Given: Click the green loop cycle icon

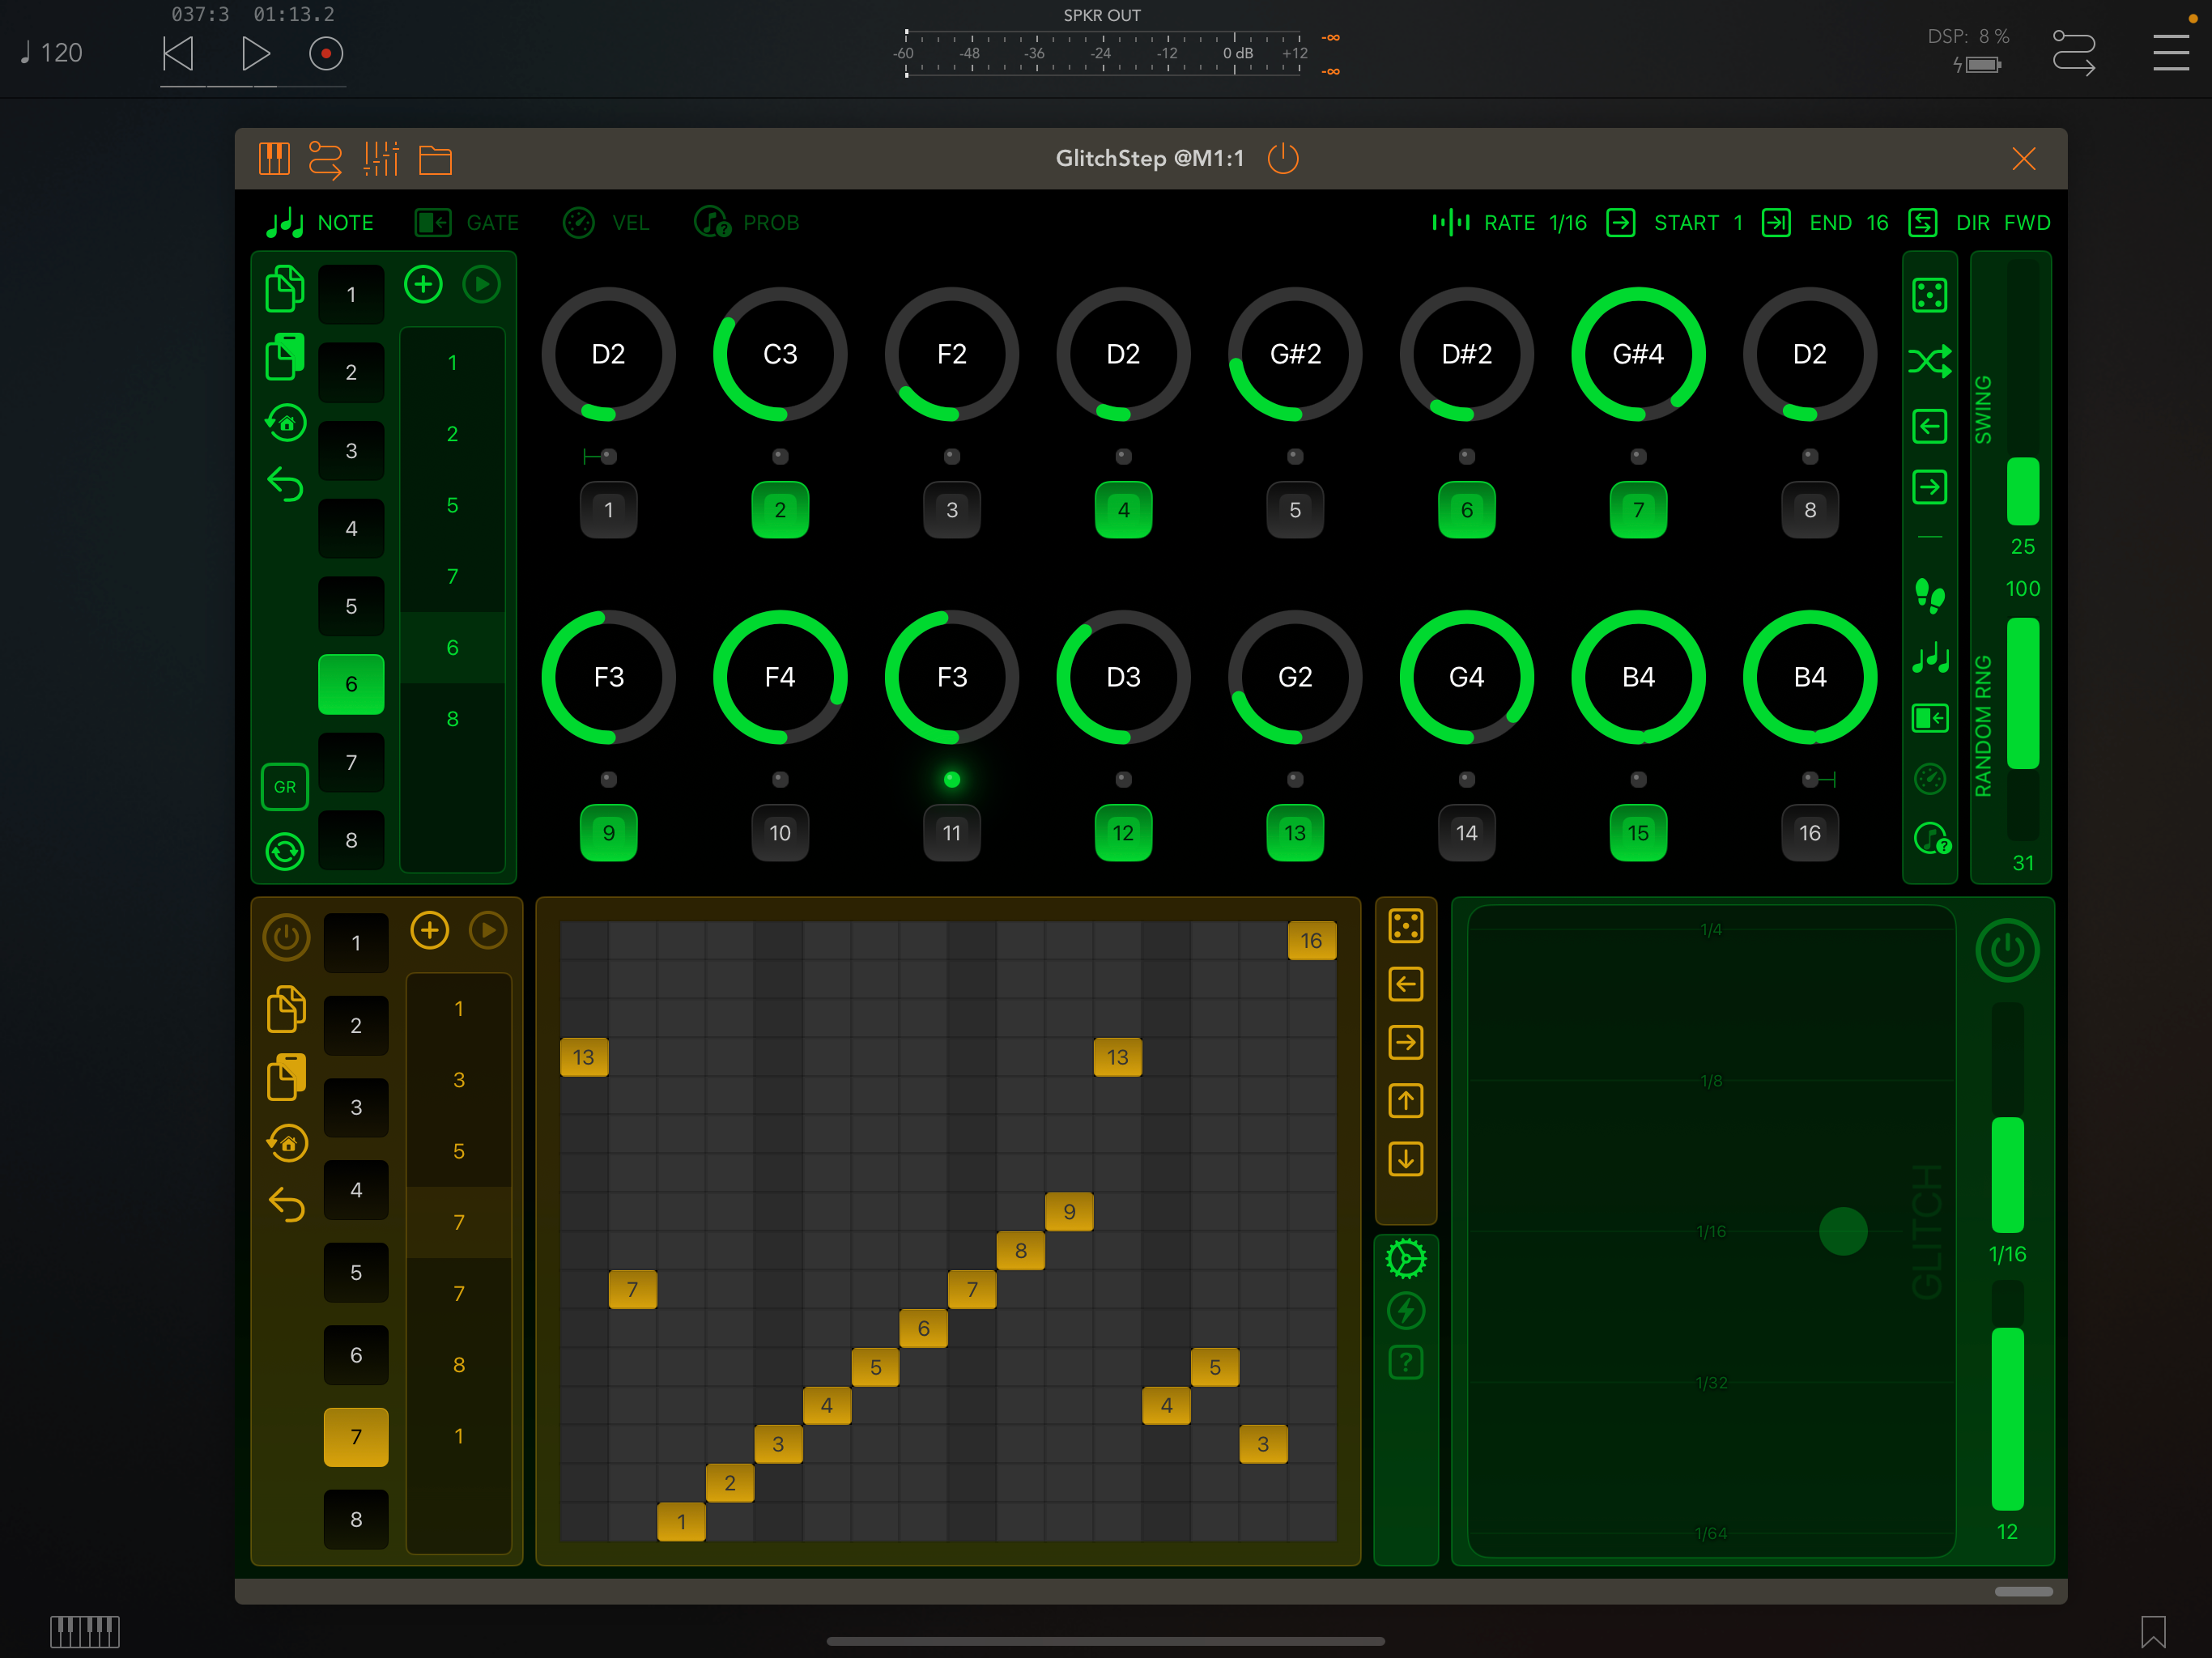Looking at the screenshot, I should click(285, 851).
